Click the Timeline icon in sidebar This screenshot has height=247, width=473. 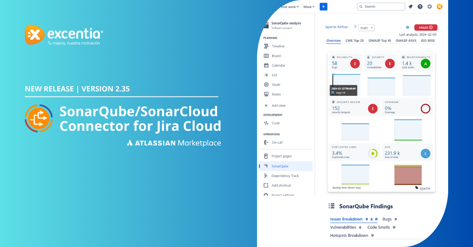266,46
